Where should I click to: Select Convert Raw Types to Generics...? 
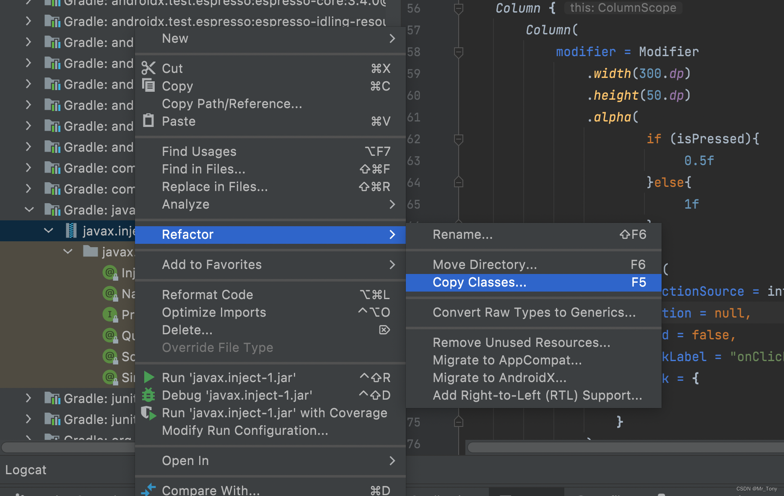click(534, 313)
